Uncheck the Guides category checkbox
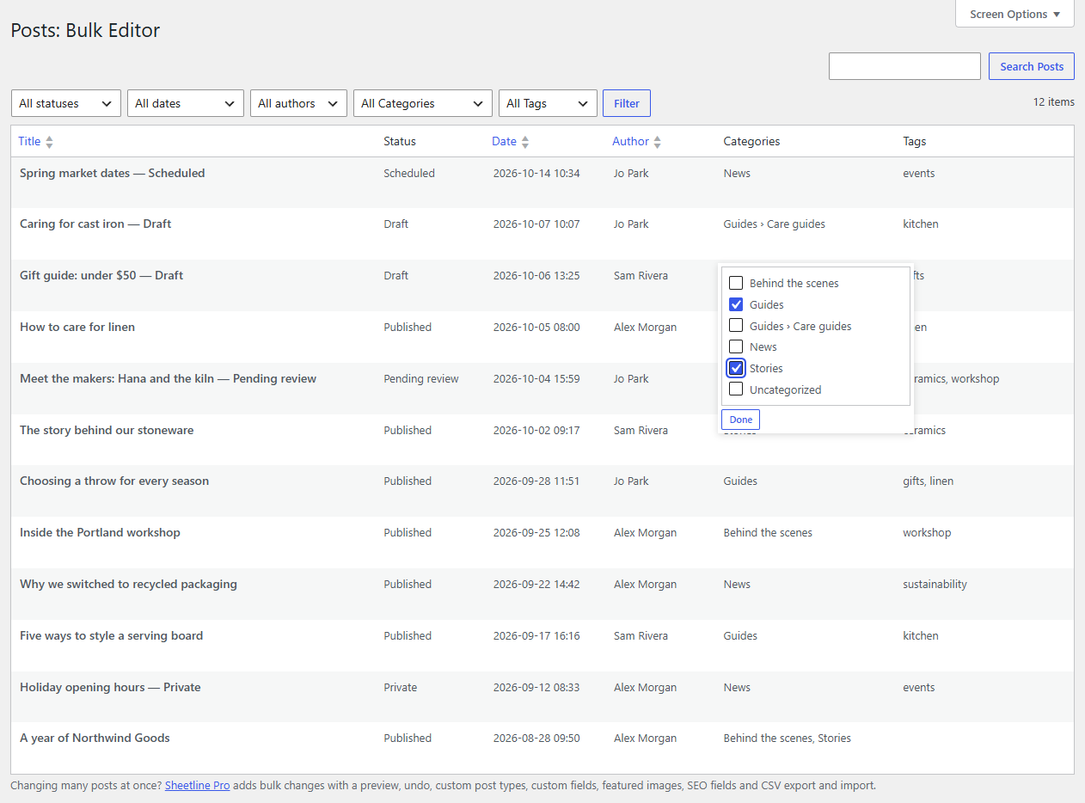 click(x=736, y=304)
